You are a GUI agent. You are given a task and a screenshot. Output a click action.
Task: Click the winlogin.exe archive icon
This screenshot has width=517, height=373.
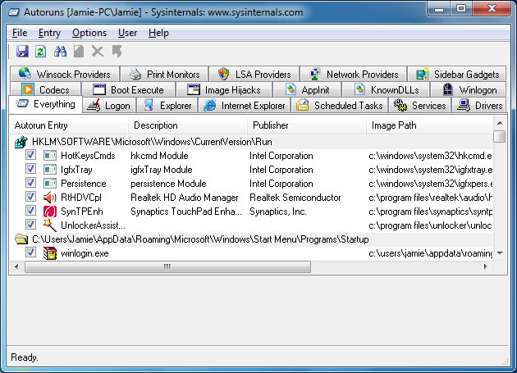pyautogui.click(x=50, y=253)
